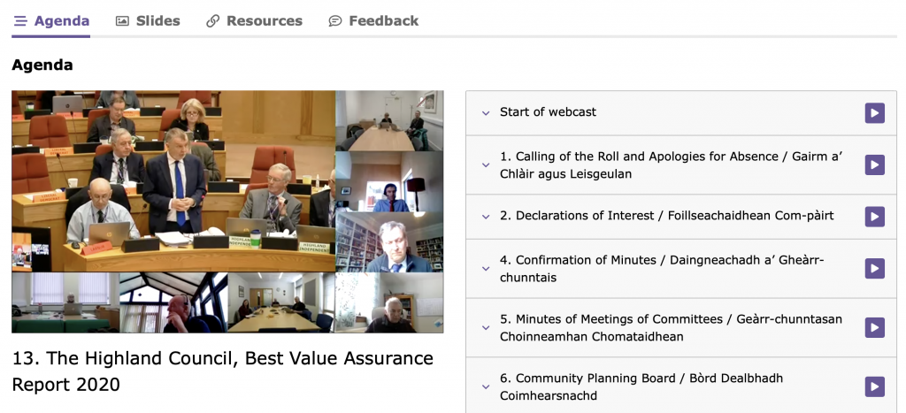This screenshot has width=906, height=413.
Task: Click the 'Best Value Assurance Report 2020' title
Action: click(x=222, y=371)
